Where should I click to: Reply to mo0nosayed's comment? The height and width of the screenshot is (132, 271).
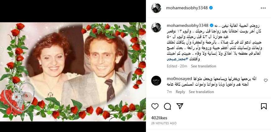(180, 92)
